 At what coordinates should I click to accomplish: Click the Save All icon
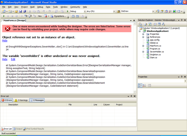pyautogui.click(x=25, y=11)
